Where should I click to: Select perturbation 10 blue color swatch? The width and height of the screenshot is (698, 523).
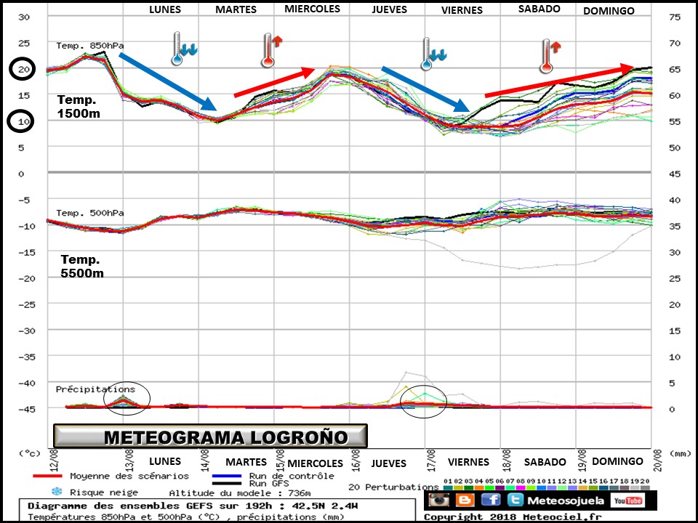[x=541, y=488]
